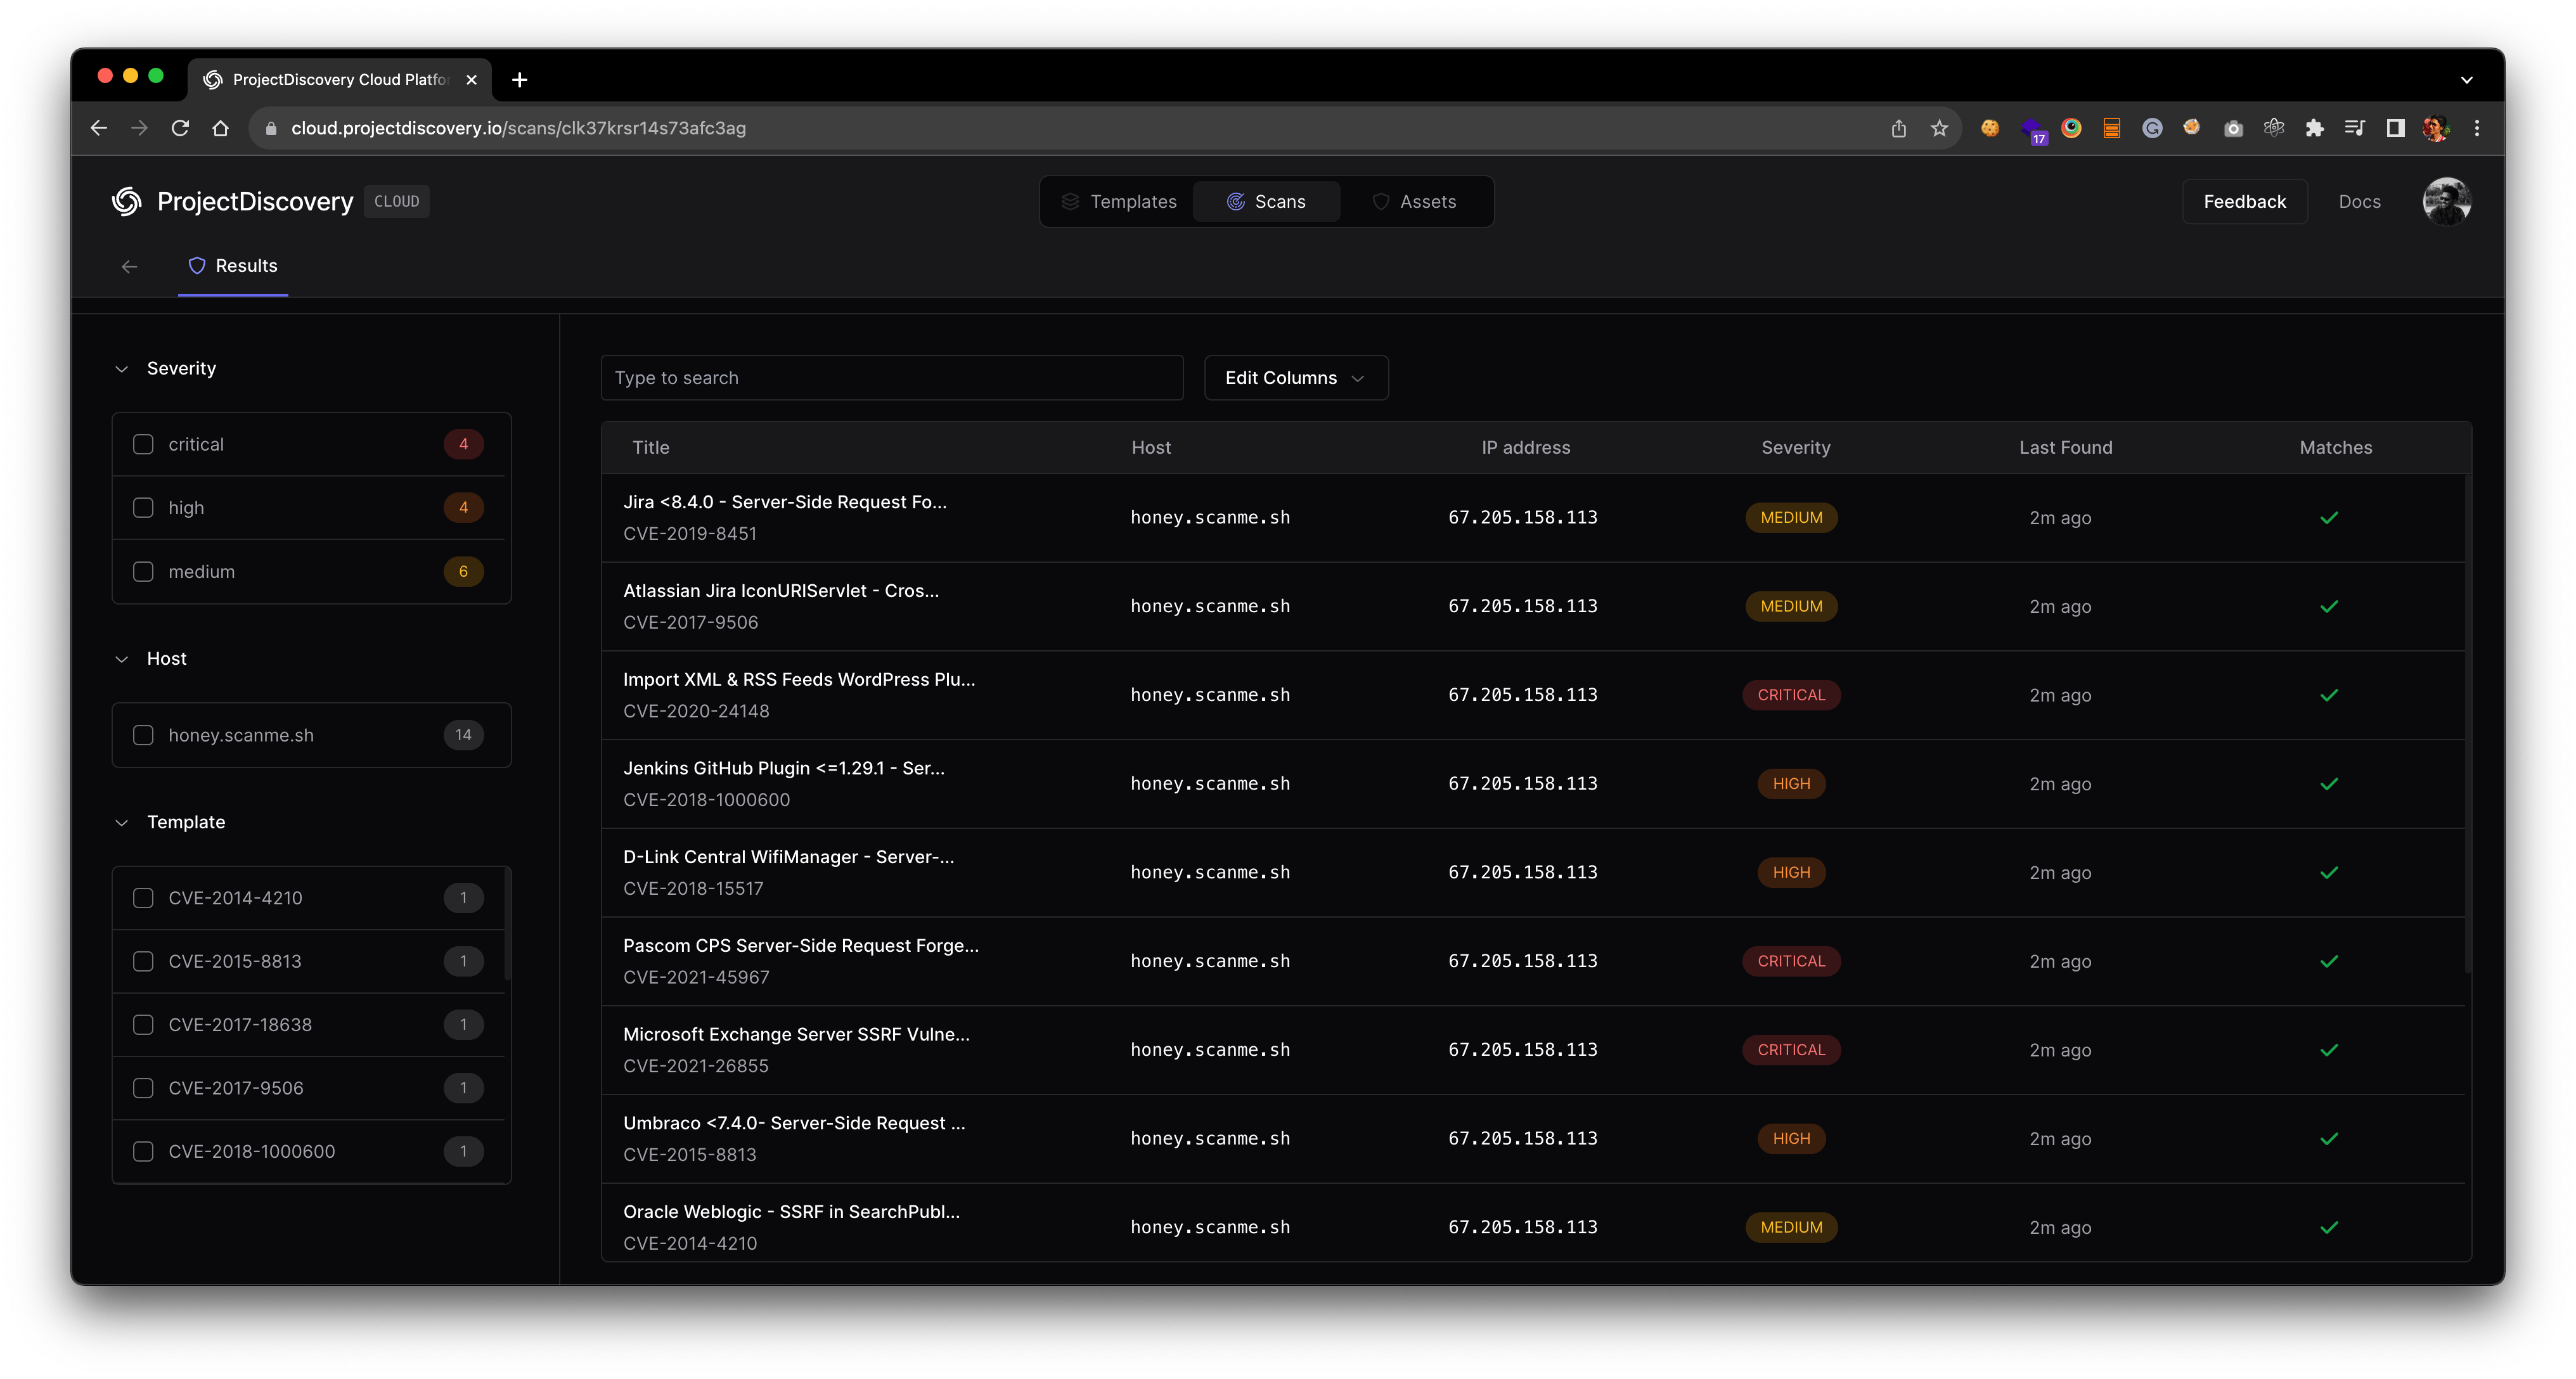
Task: Click the ProjectDiscovery logo icon
Action: point(127,201)
